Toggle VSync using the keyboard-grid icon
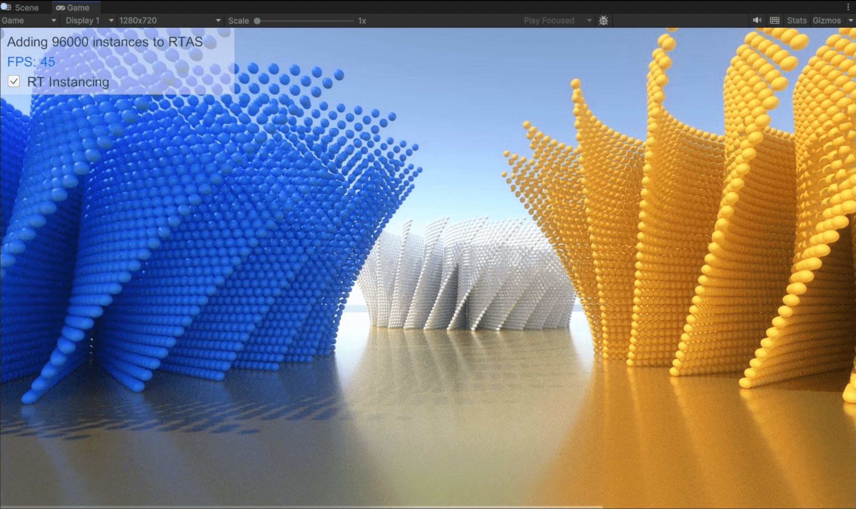 pyautogui.click(x=775, y=20)
